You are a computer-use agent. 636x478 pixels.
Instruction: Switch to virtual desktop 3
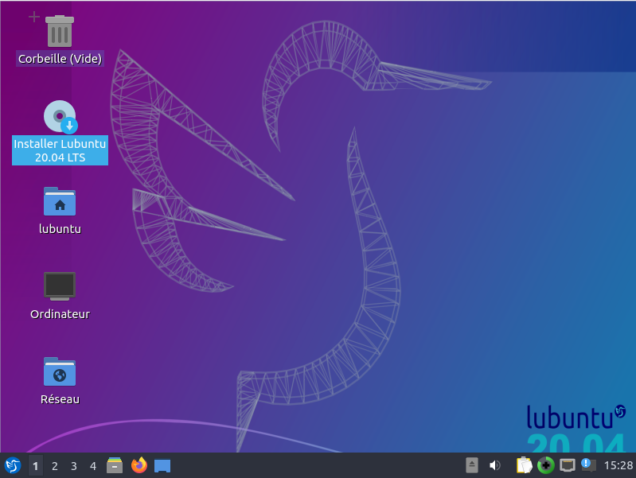pyautogui.click(x=74, y=466)
